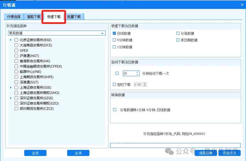This screenshot has height=161, width=246.
Task: Click the 定时下载 time field showing 0:00
Action: coord(138,85)
